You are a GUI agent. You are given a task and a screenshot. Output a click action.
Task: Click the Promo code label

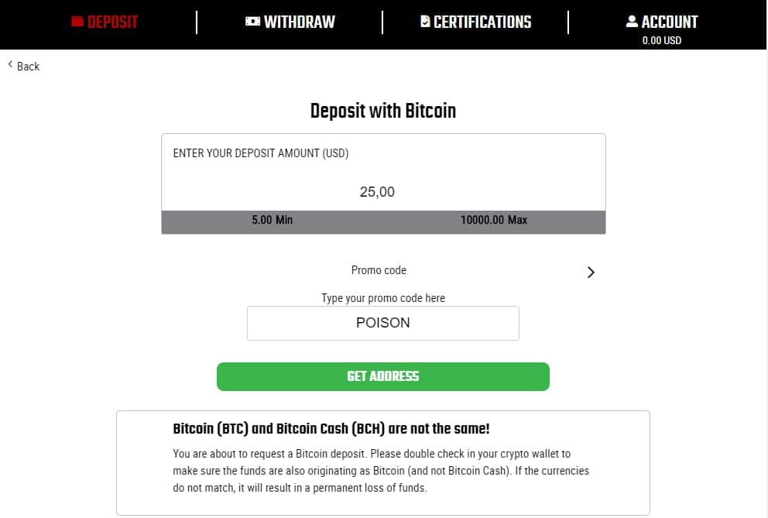click(379, 270)
